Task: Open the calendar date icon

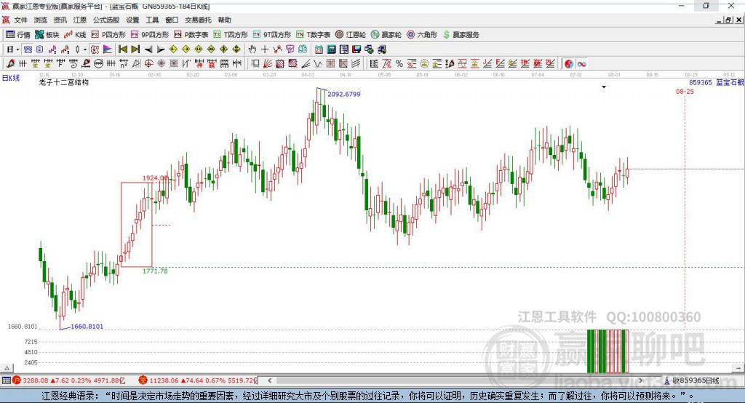Action: [319, 49]
